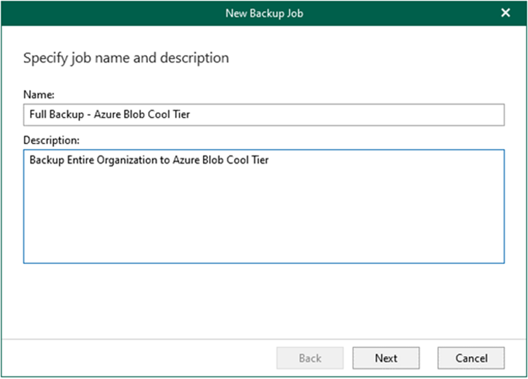Click the 'Specify job name and description' heading

click(x=126, y=58)
